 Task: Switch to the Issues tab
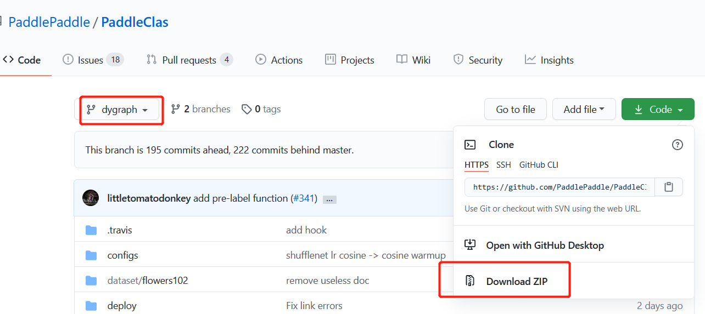click(x=93, y=60)
